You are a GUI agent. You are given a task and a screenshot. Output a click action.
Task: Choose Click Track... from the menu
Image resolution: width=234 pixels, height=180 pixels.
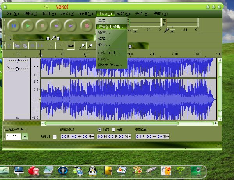(112, 53)
